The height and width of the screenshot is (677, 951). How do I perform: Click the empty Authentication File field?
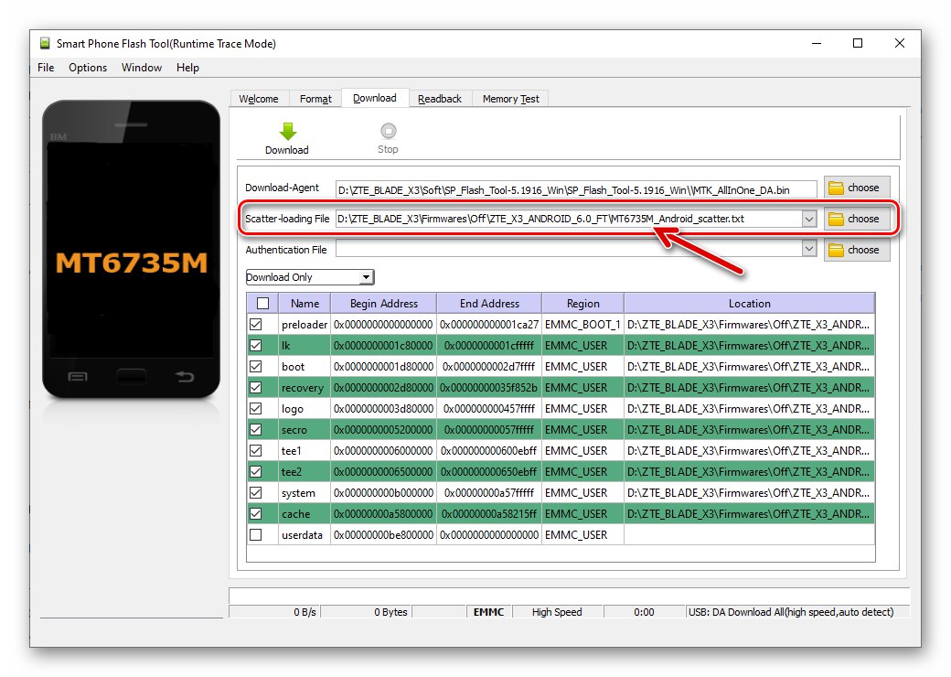[569, 249]
